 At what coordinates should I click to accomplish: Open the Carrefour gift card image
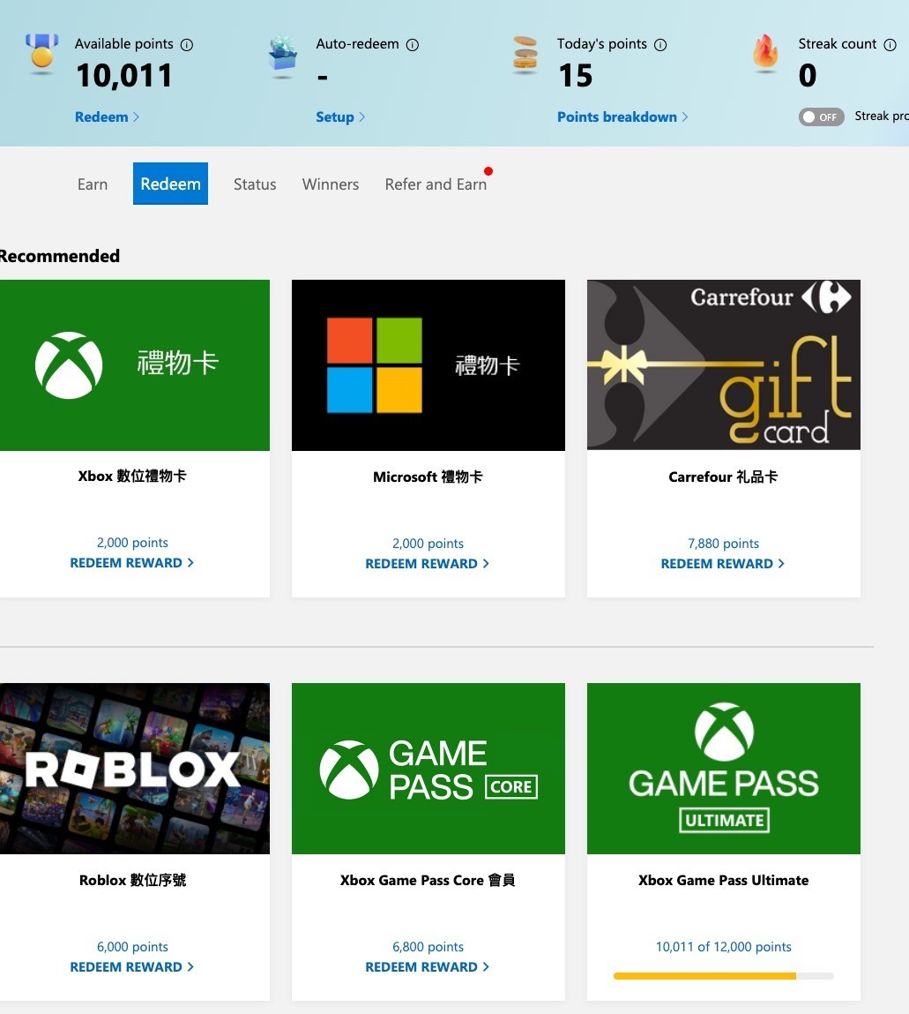point(724,364)
